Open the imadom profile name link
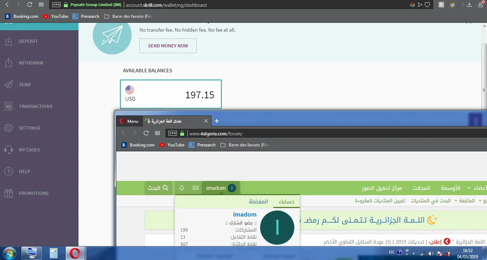 pyautogui.click(x=245, y=214)
